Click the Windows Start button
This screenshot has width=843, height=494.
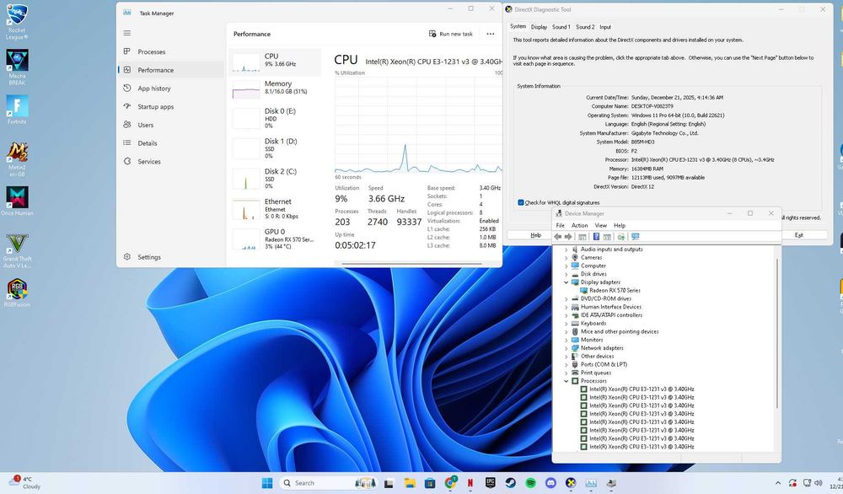[x=267, y=483]
